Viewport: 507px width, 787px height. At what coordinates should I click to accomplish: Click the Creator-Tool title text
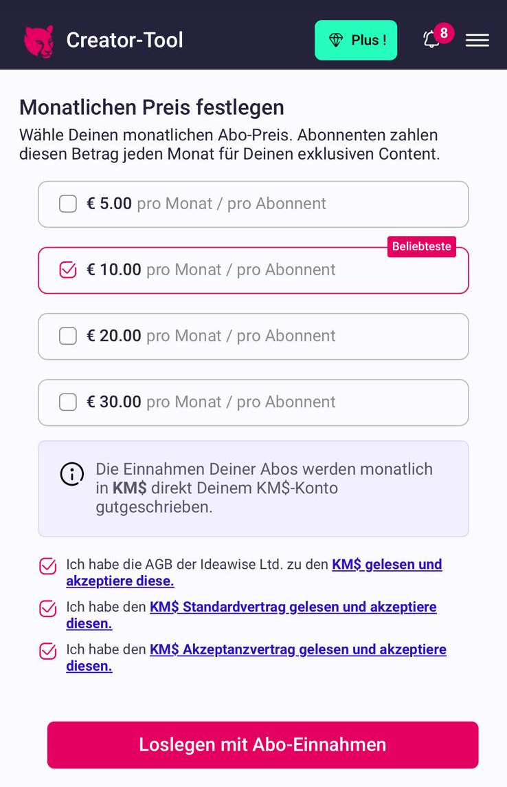(125, 40)
